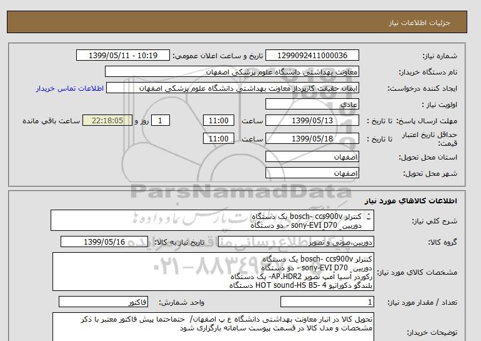Click the price validity time 11:00 field
Viewport: 481px width, 341px height.
point(219,138)
